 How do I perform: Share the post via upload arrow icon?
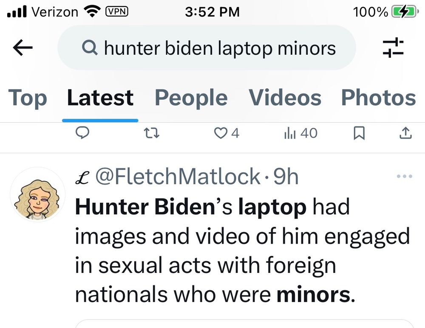pyautogui.click(x=406, y=134)
